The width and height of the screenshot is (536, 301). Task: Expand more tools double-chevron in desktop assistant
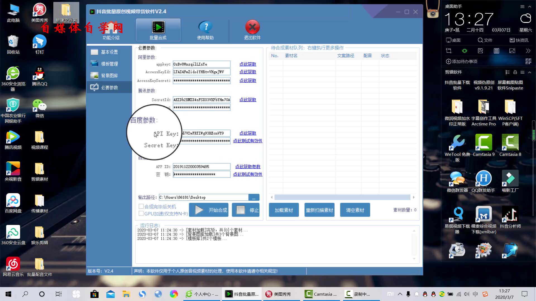528,51
